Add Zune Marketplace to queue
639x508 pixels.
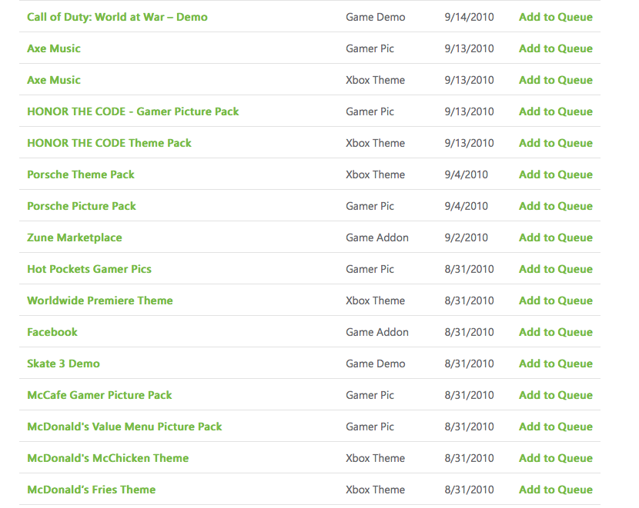pos(555,237)
